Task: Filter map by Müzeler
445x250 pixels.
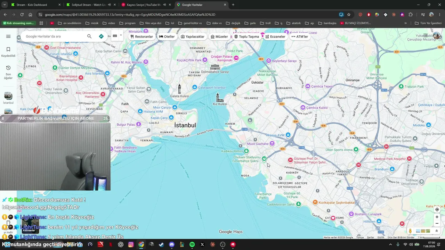Action: pyautogui.click(x=219, y=36)
